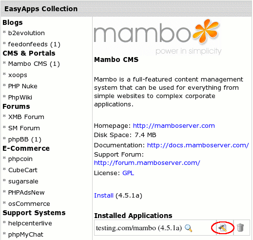Click the installed testing.com/mambo entry text
Viewport: 253px width, 240px height.
pos(139,228)
